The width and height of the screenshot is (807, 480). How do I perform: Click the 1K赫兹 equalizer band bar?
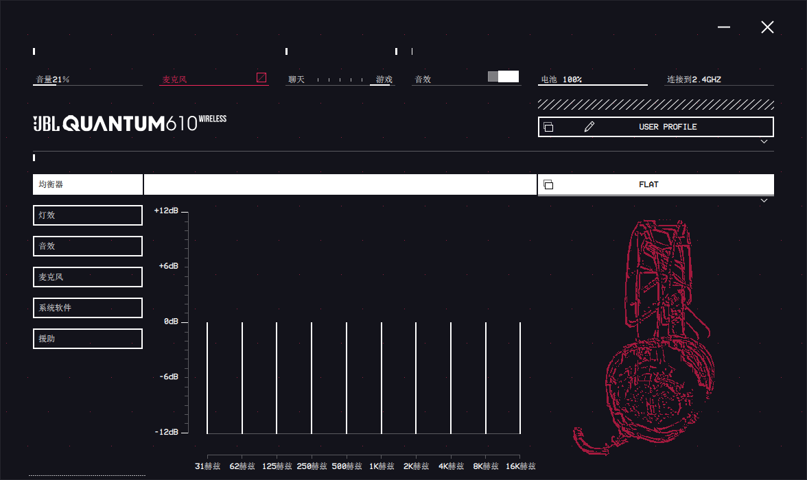click(x=381, y=377)
